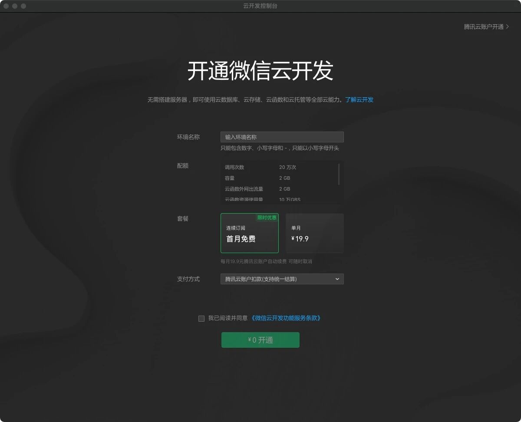Click the 环境名称 field label
Viewport: 521px width, 422px height.
(x=188, y=137)
